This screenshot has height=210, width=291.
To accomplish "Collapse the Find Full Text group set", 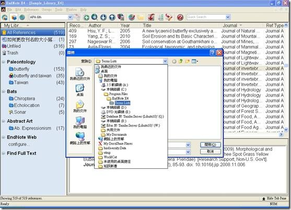I will (x=3, y=154).
